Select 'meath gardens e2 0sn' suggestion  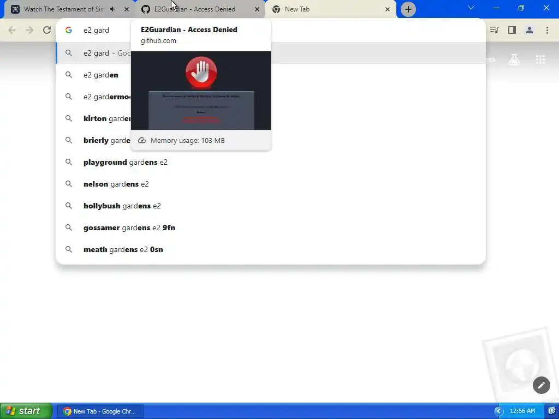click(x=271, y=249)
